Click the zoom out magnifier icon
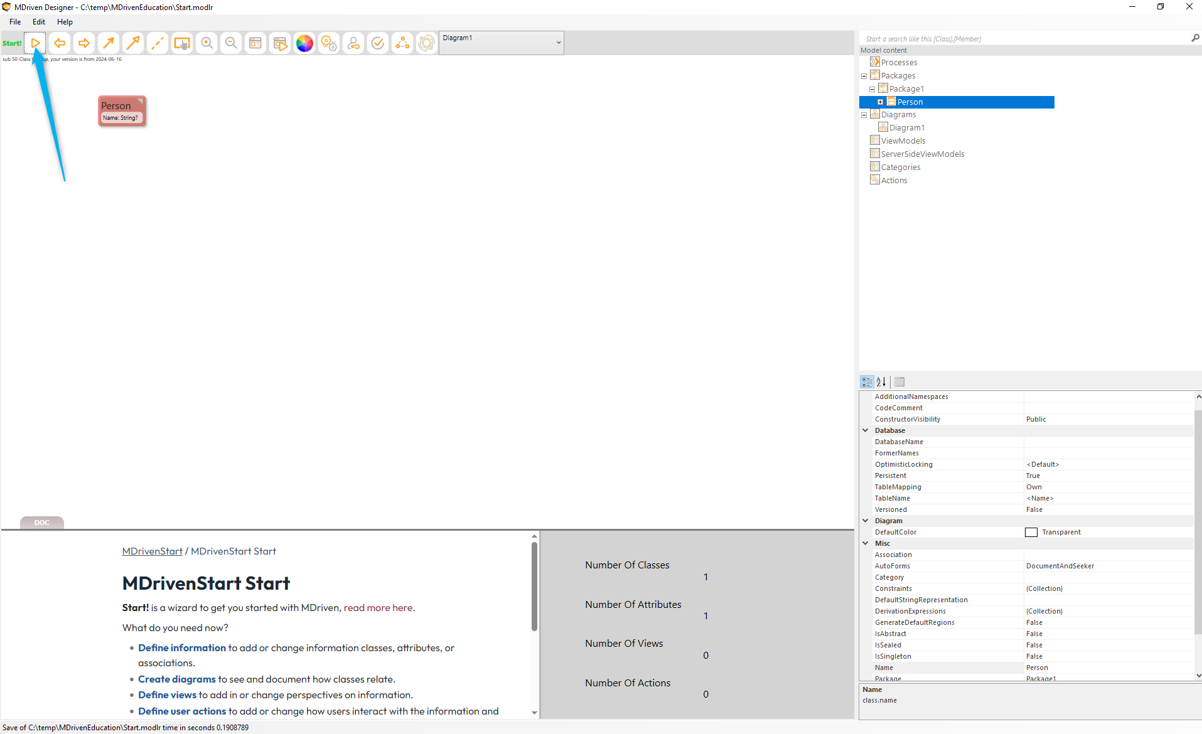Image resolution: width=1202 pixels, height=734 pixels. click(231, 43)
